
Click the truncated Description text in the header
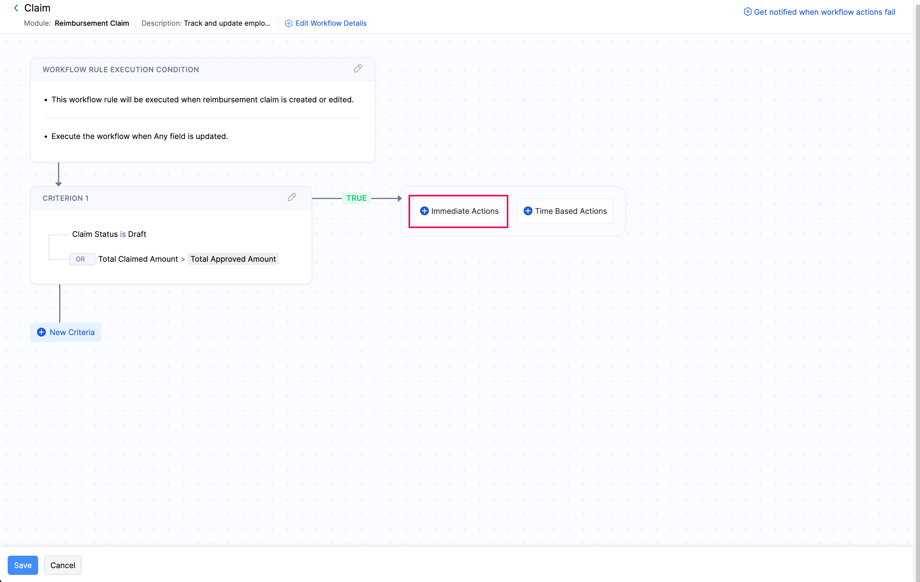tap(227, 23)
